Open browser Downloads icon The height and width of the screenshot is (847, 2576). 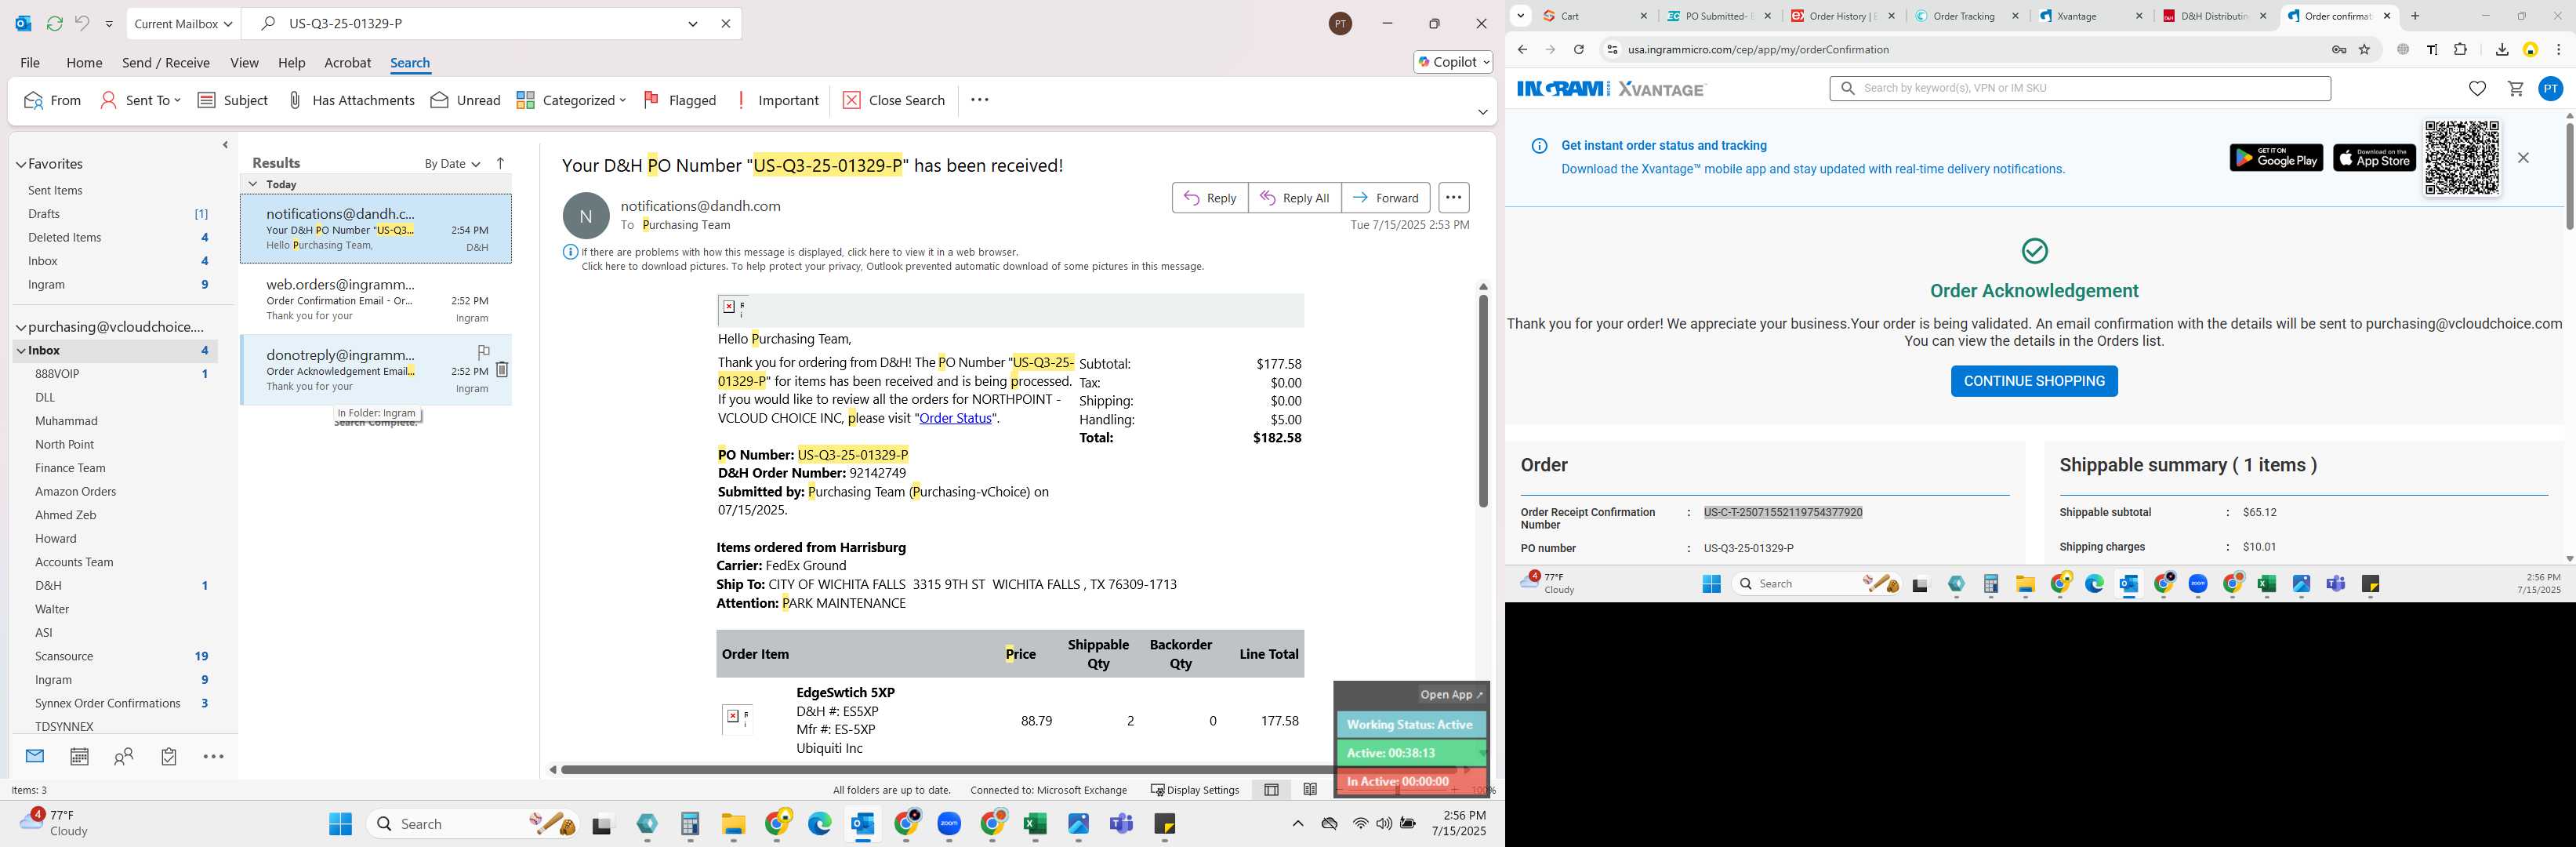click(2501, 49)
